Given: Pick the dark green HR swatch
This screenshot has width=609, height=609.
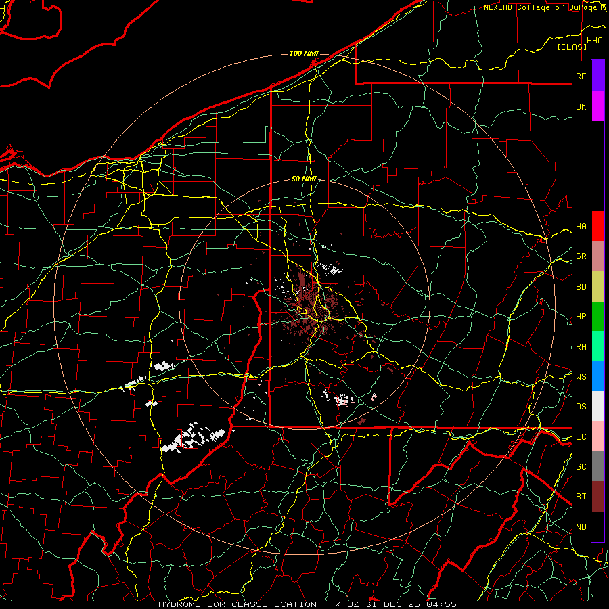Looking at the screenshot, I should [x=597, y=317].
